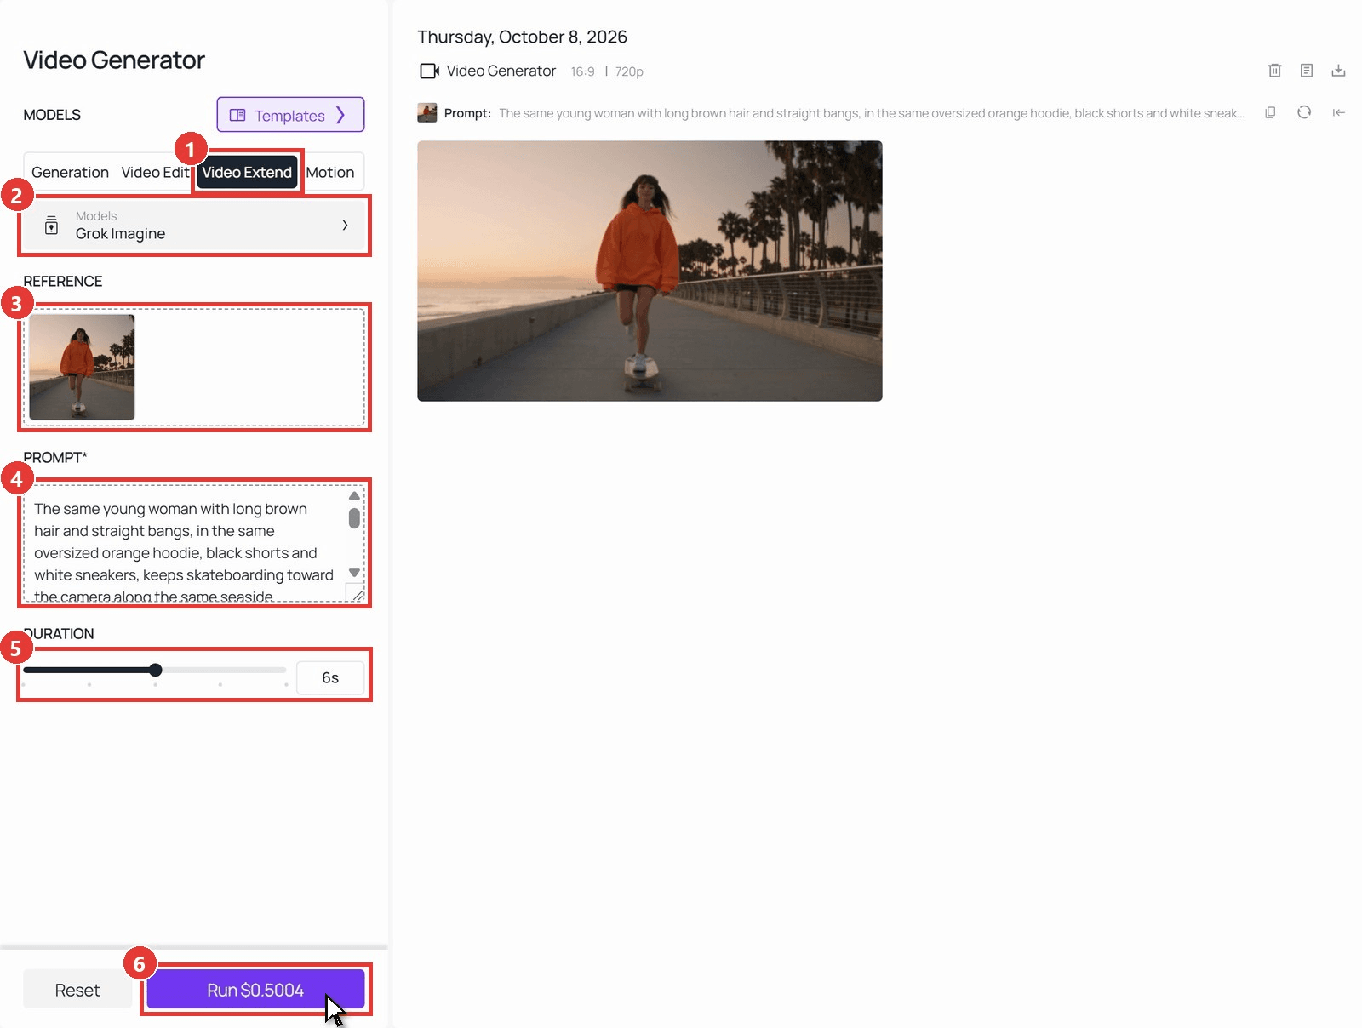This screenshot has height=1028, width=1362.
Task: Click the small avatar thumbnail before Prompt label
Action: coord(427,112)
